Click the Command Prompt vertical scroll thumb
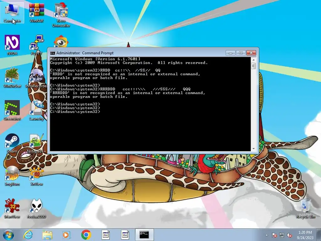321x241 pixels. pyautogui.click(x=253, y=66)
